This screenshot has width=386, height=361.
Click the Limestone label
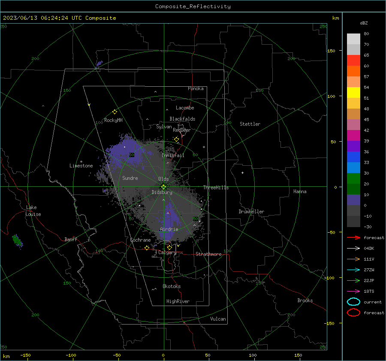coord(81,166)
